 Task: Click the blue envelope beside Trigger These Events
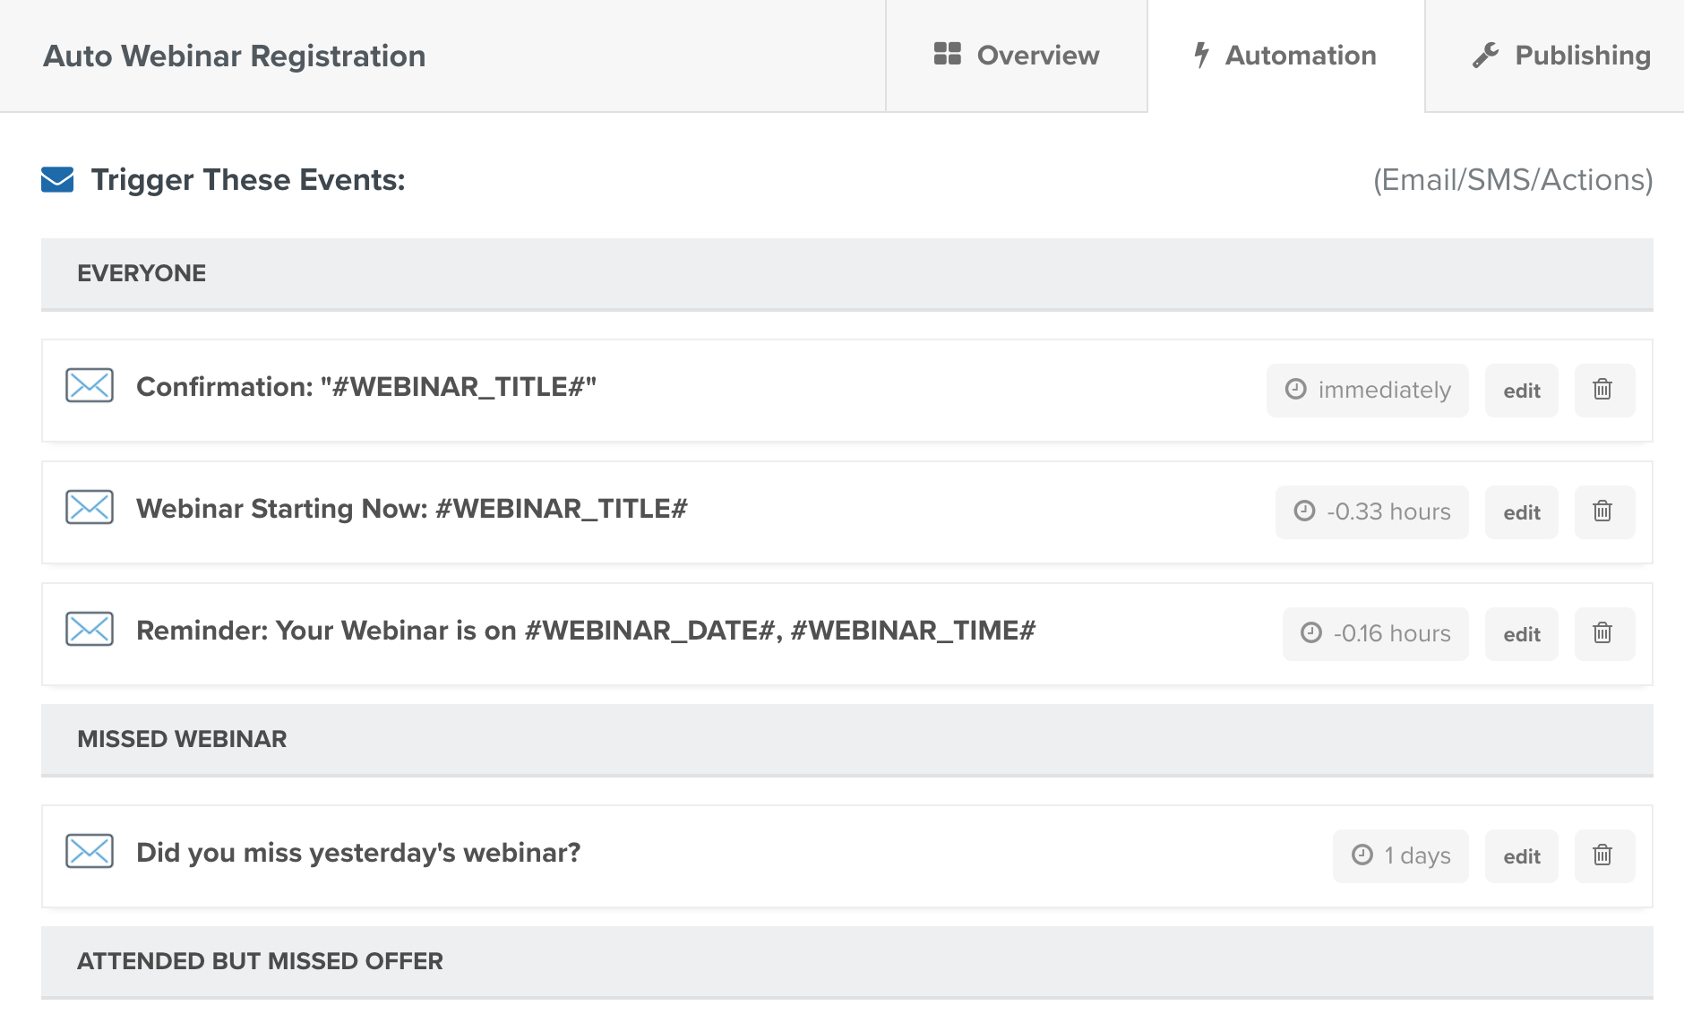pyautogui.click(x=57, y=179)
